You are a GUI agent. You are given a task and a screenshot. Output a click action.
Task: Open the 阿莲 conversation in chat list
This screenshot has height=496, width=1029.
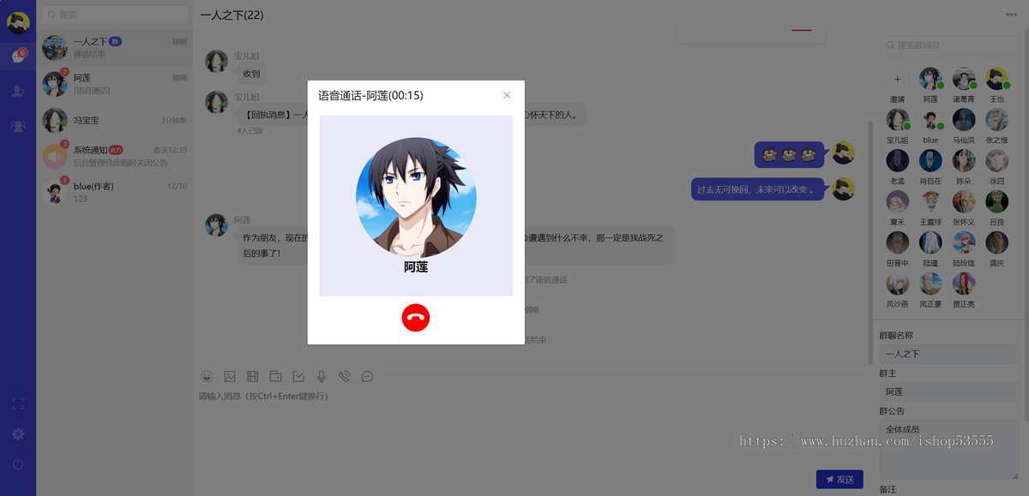coord(115,84)
